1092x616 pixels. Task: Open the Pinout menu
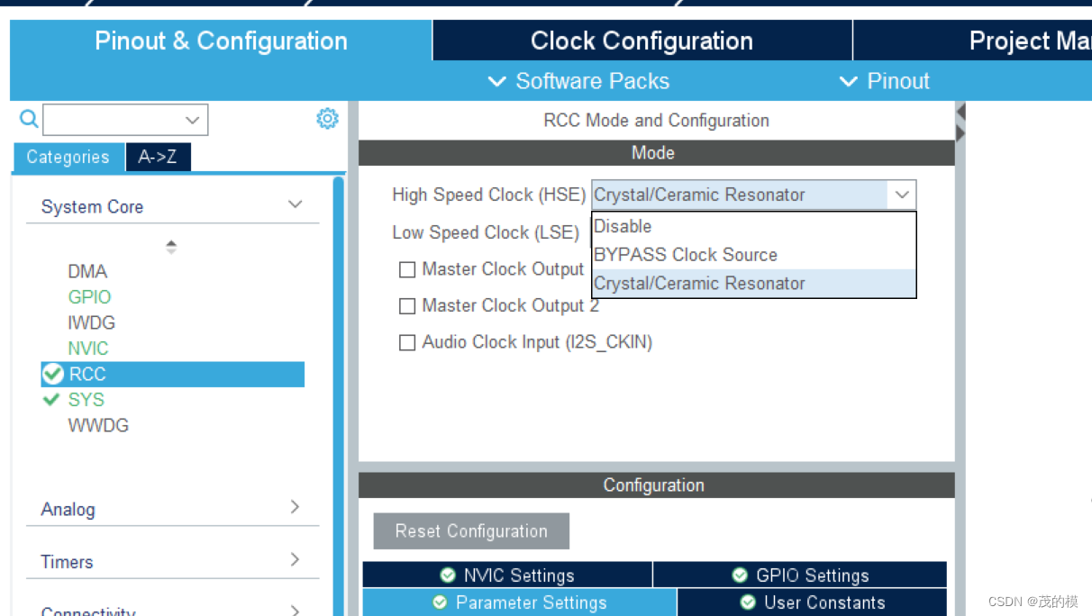click(x=884, y=81)
